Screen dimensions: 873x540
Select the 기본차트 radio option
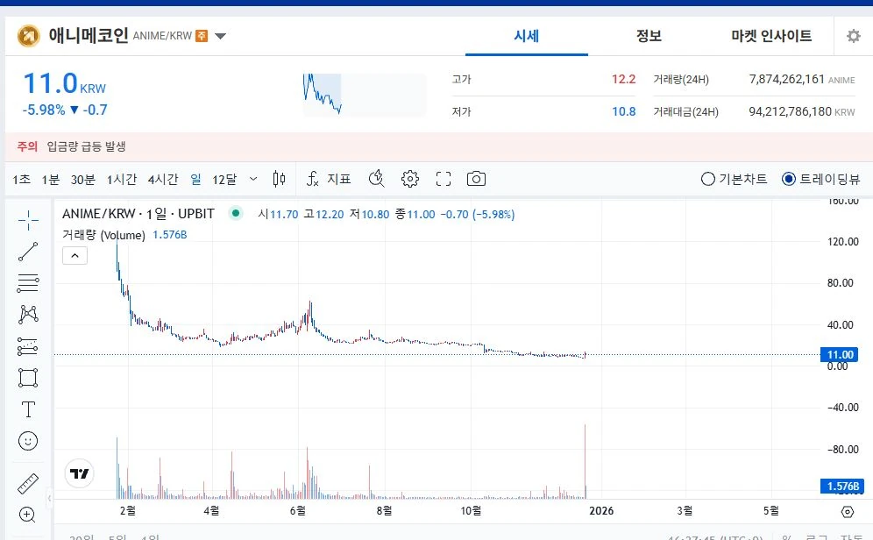point(734,179)
